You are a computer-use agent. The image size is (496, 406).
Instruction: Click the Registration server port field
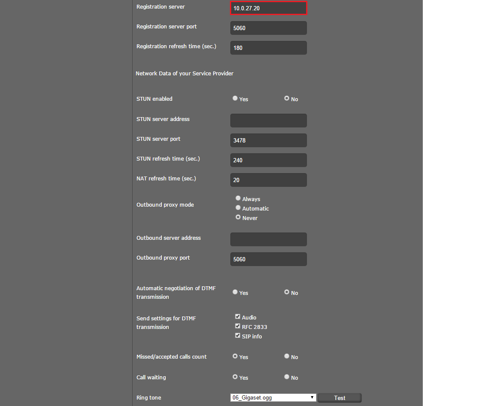268,28
